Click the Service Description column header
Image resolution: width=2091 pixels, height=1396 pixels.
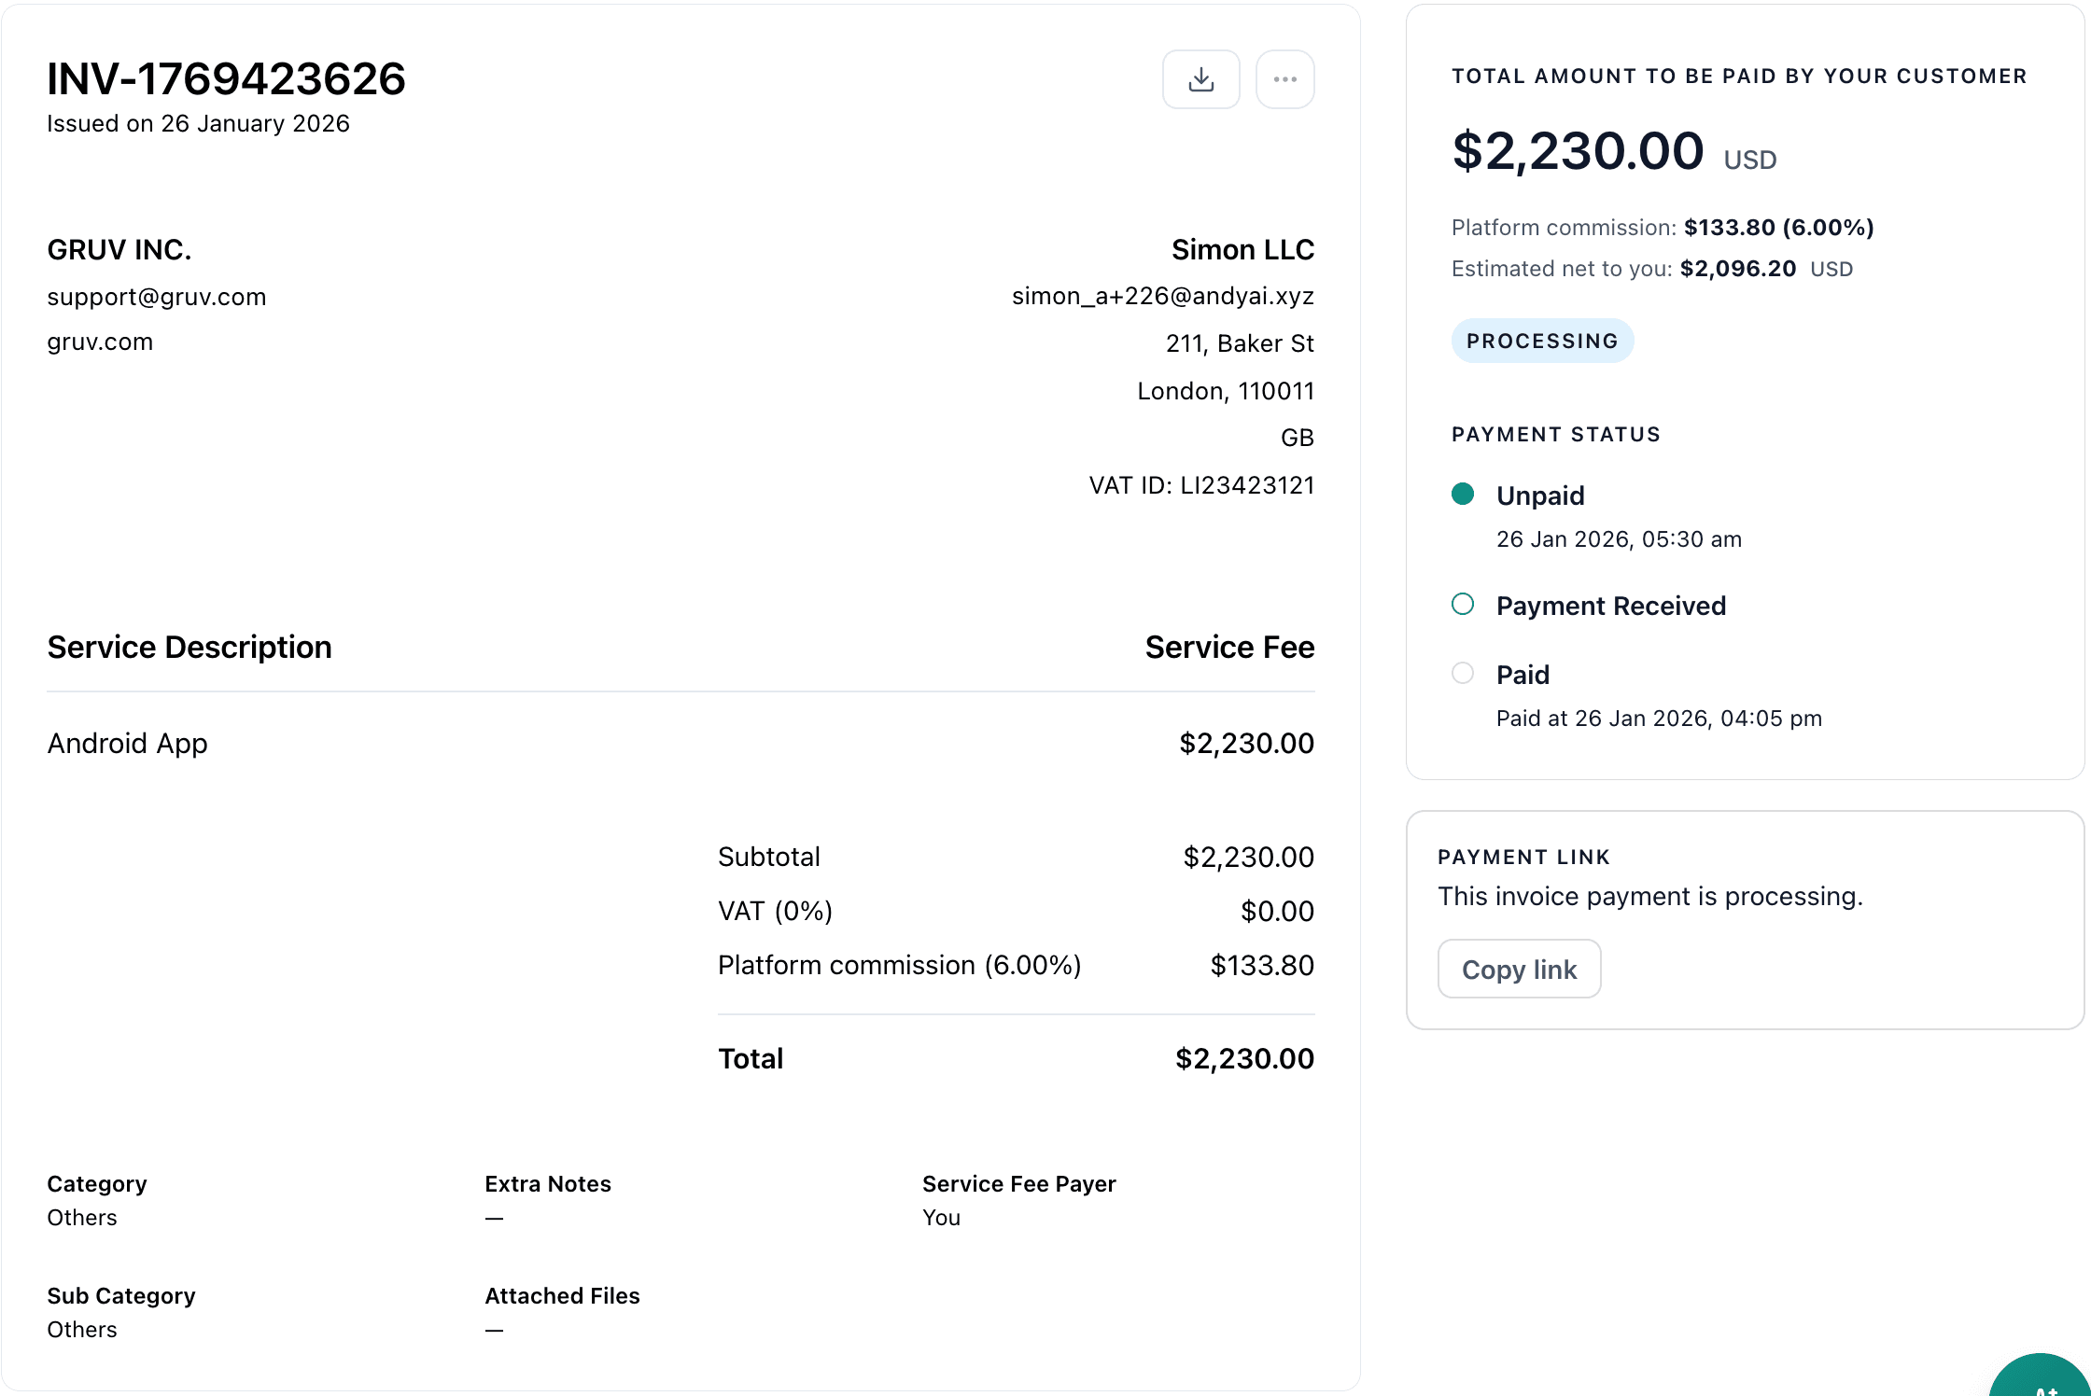point(189,648)
